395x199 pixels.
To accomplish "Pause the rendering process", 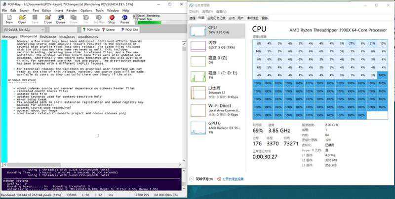I will point(124,19).
